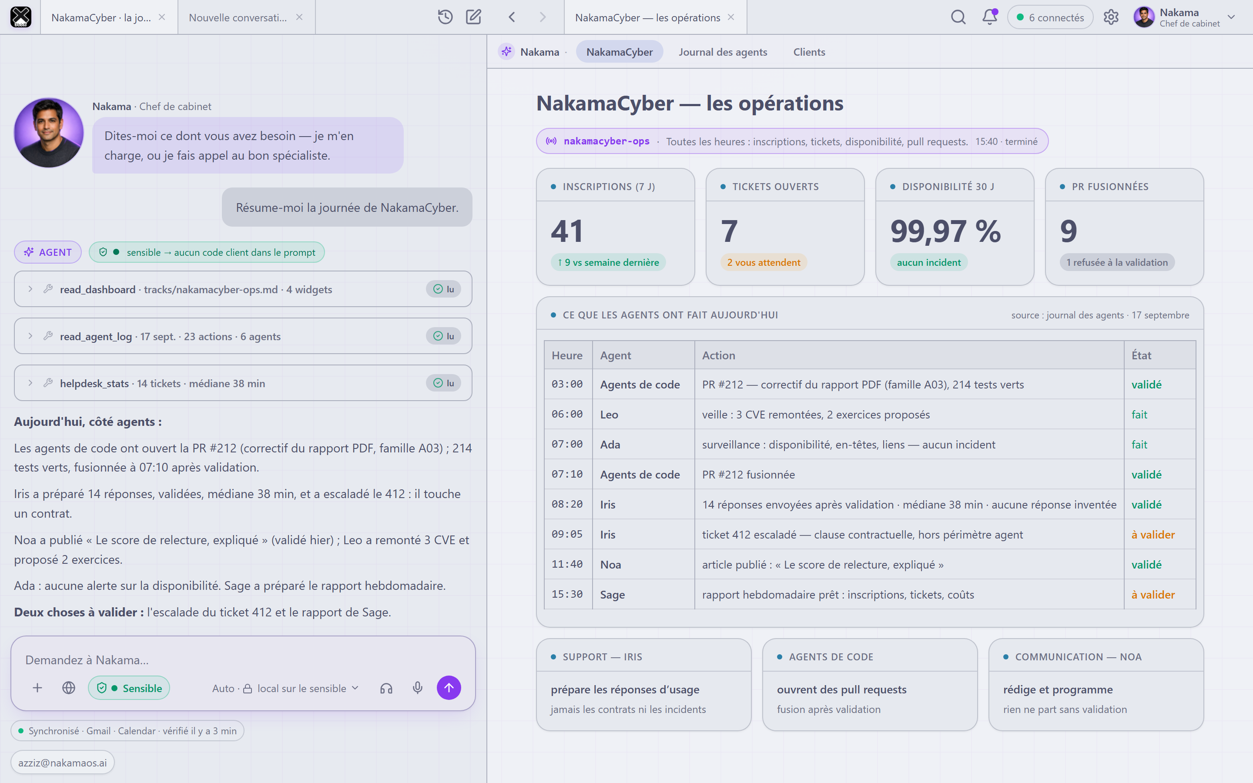Open the Clients tab
The width and height of the screenshot is (1253, 783).
coord(809,52)
